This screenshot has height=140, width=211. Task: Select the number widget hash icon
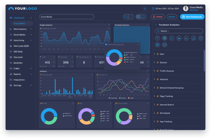(165, 38)
